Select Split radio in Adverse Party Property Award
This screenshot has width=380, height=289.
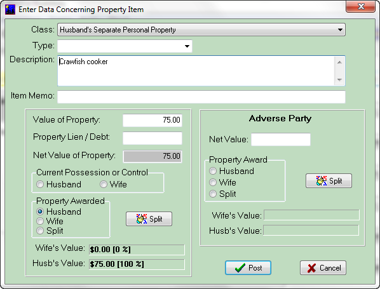click(213, 194)
